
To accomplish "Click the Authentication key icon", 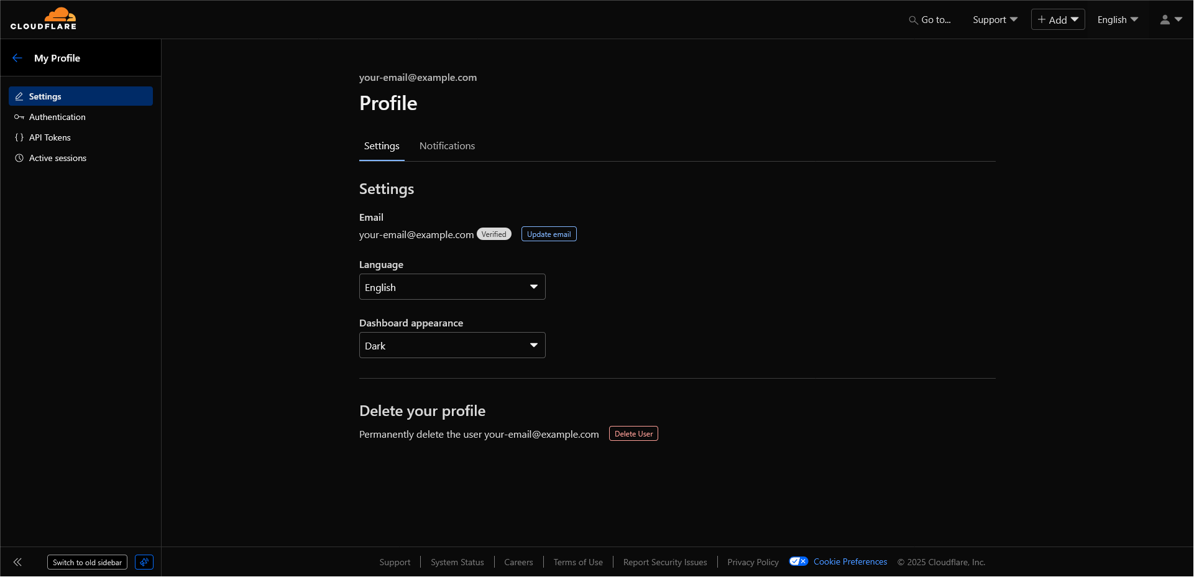I will click(x=19, y=117).
